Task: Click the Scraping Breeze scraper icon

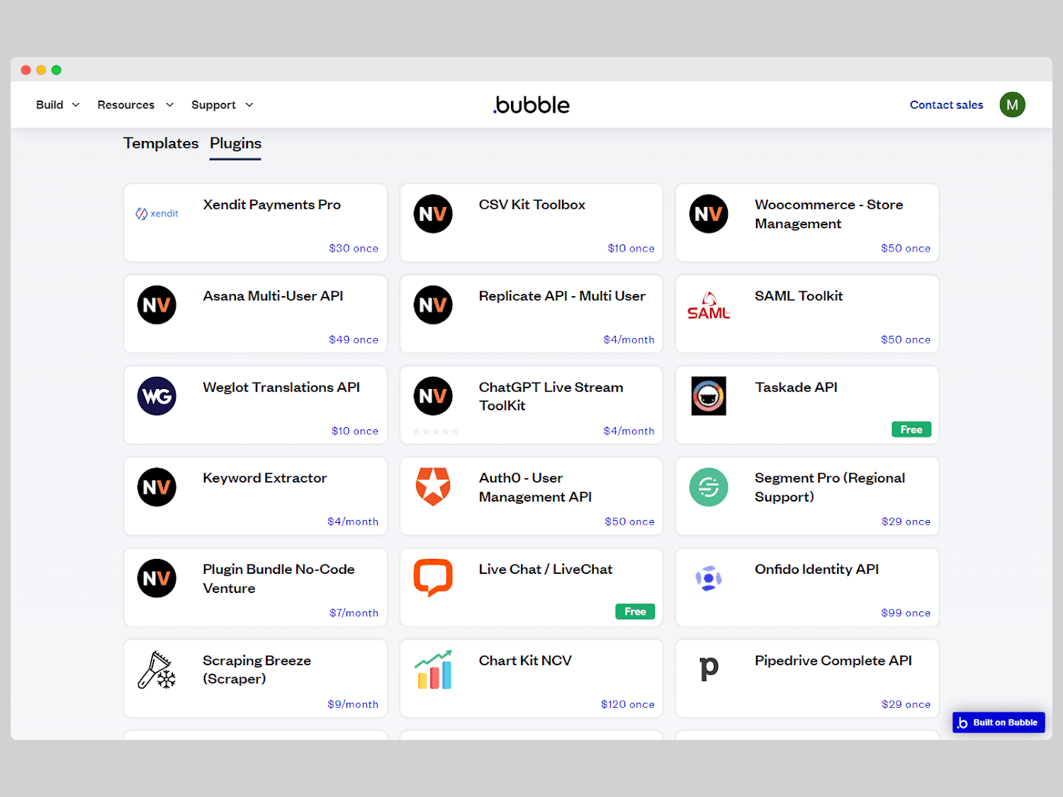Action: pos(157,670)
